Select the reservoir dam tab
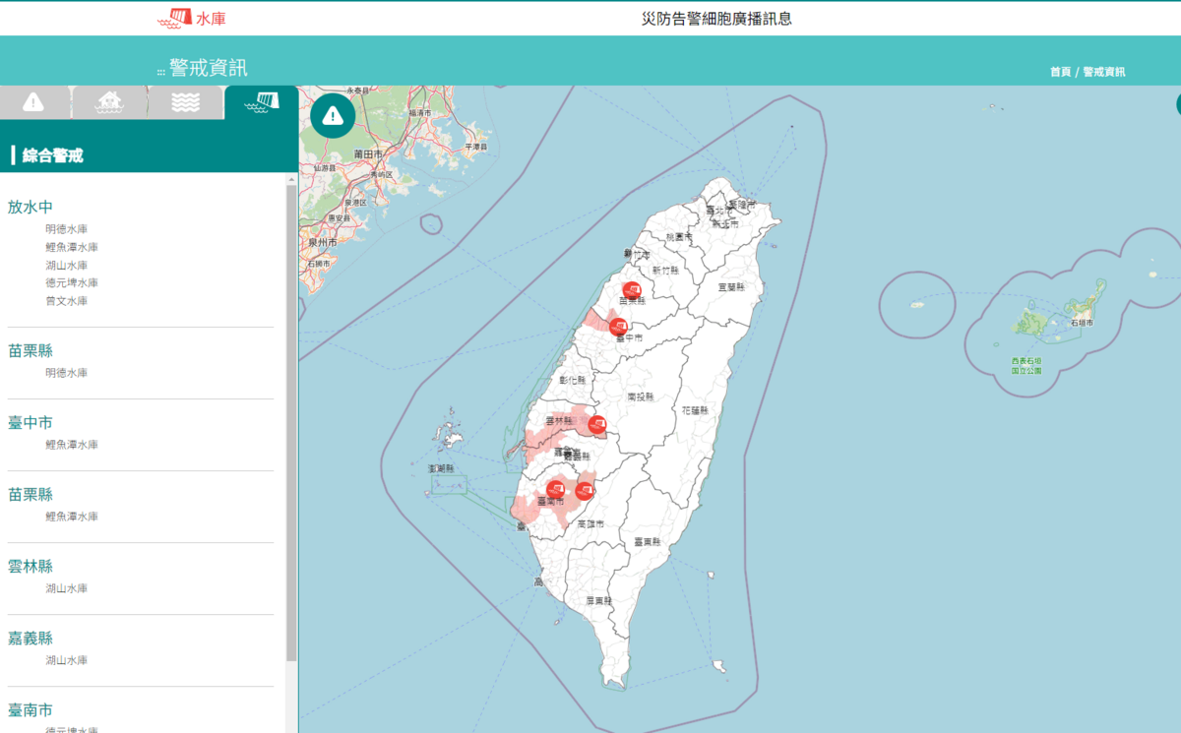The width and height of the screenshot is (1181, 733). (261, 102)
